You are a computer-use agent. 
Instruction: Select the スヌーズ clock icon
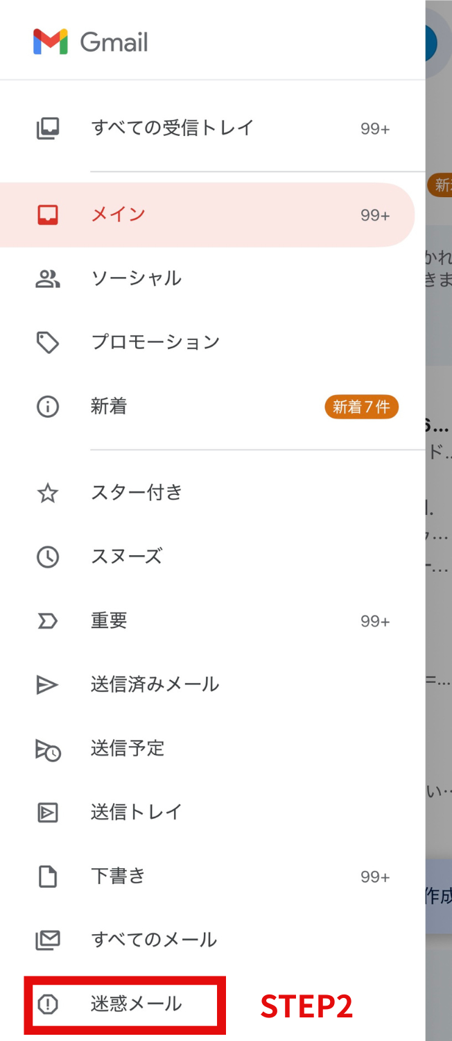pyautogui.click(x=48, y=557)
